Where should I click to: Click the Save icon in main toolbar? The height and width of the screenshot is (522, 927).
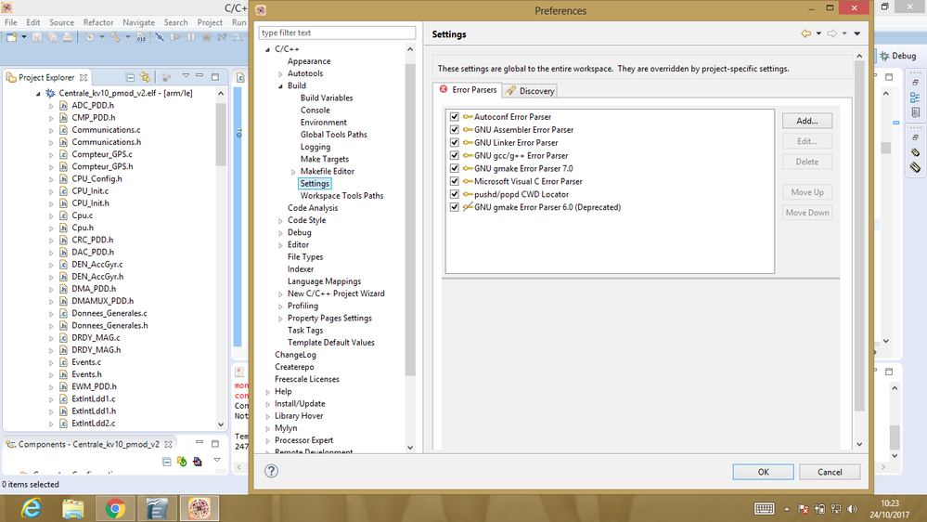point(37,37)
